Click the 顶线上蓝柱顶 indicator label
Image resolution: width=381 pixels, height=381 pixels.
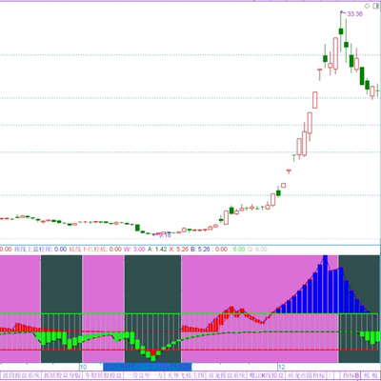pyautogui.click(x=33, y=250)
